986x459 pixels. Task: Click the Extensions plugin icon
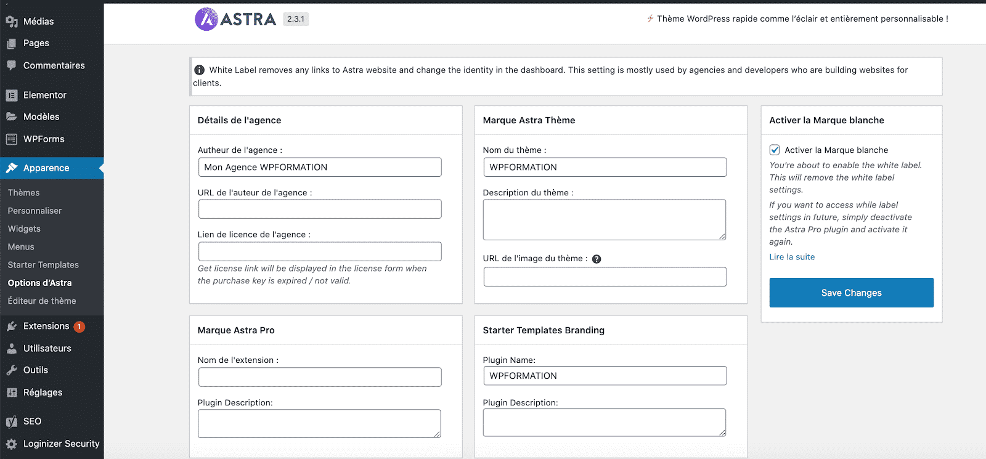coord(12,327)
